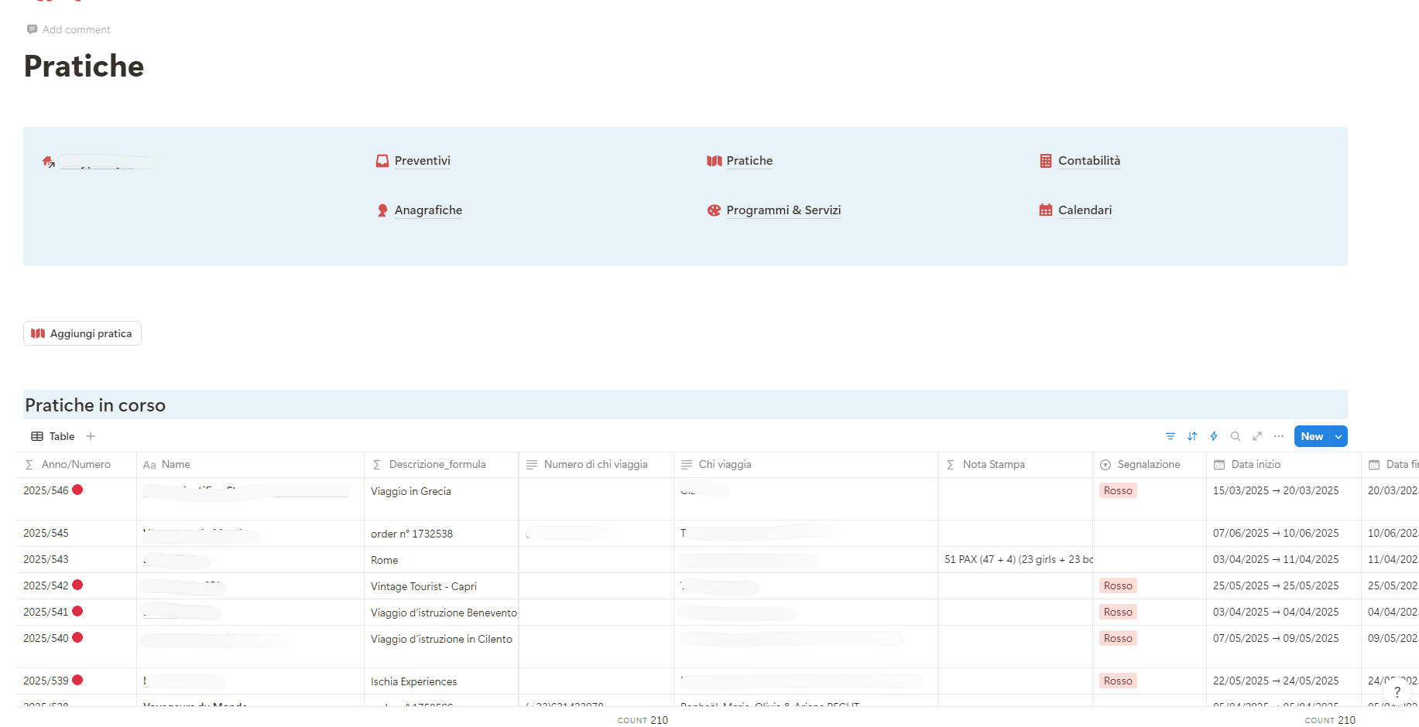Open the Calendari page link
The width and height of the screenshot is (1419, 727).
(x=1085, y=210)
